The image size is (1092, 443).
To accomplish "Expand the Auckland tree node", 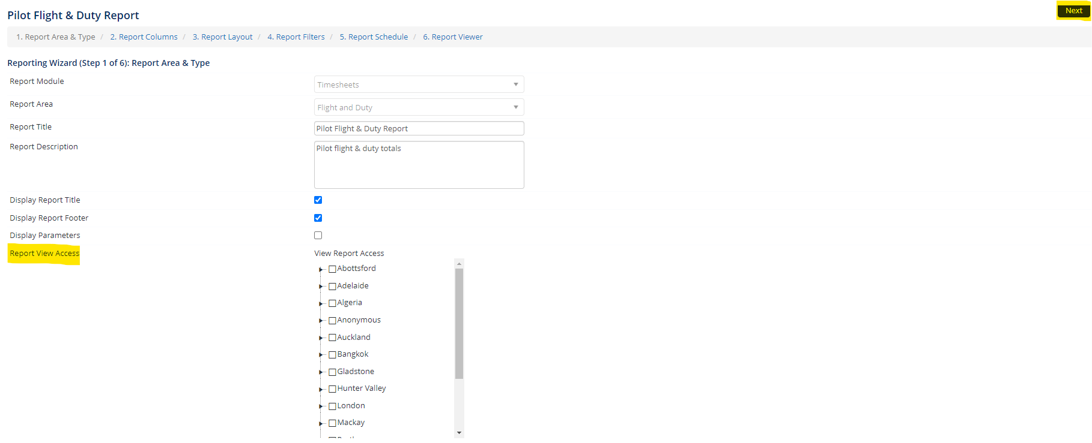I will click(321, 338).
